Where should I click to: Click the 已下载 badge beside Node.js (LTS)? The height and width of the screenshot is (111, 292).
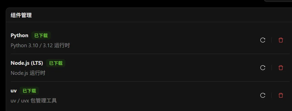tap(56, 63)
